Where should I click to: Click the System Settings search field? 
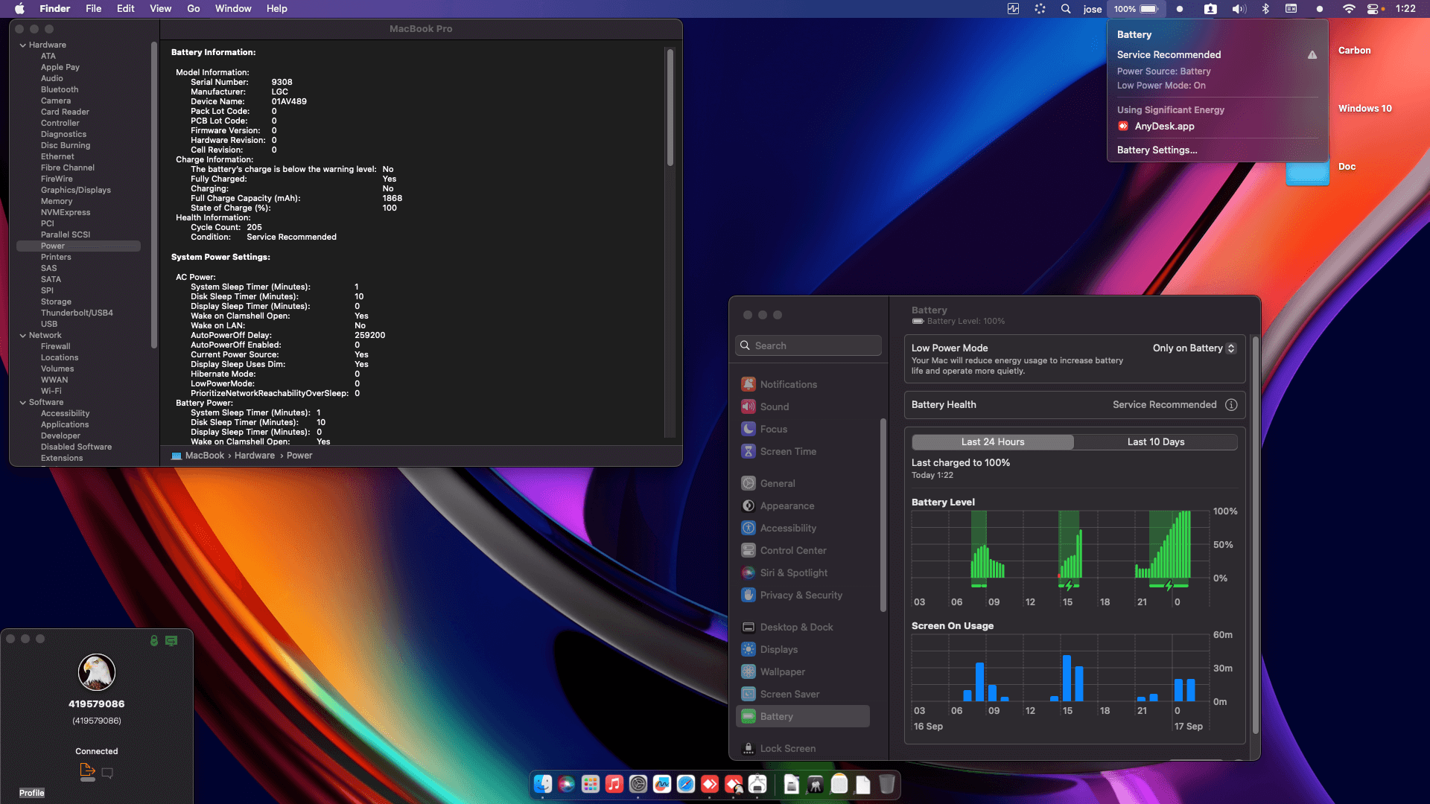808,345
